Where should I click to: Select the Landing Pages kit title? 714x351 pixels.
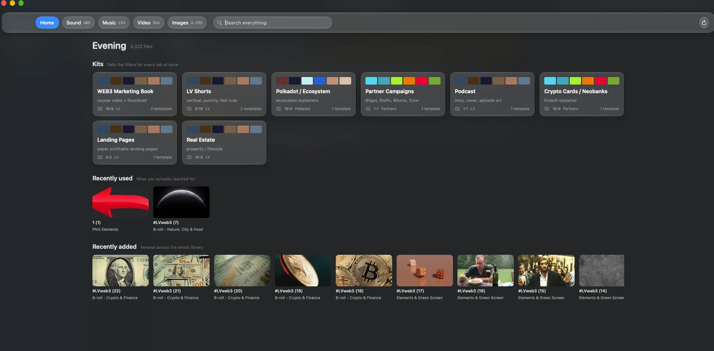(116, 140)
